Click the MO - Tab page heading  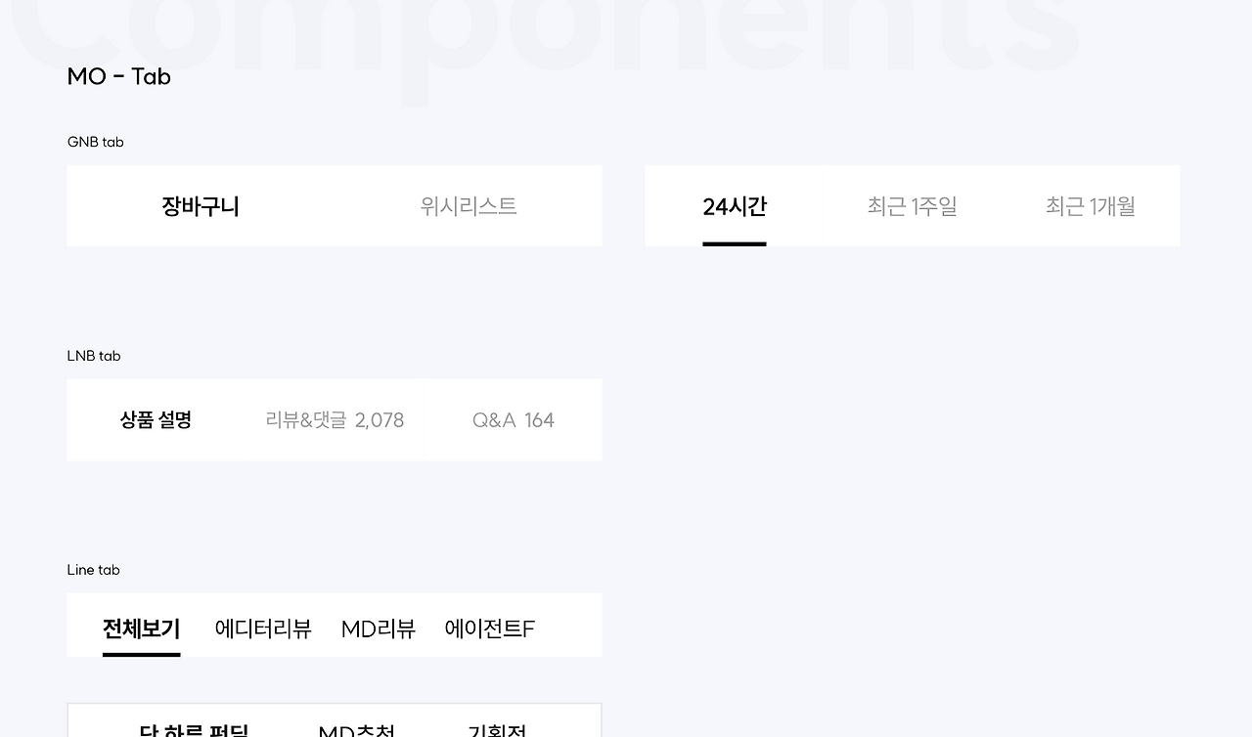point(118,76)
